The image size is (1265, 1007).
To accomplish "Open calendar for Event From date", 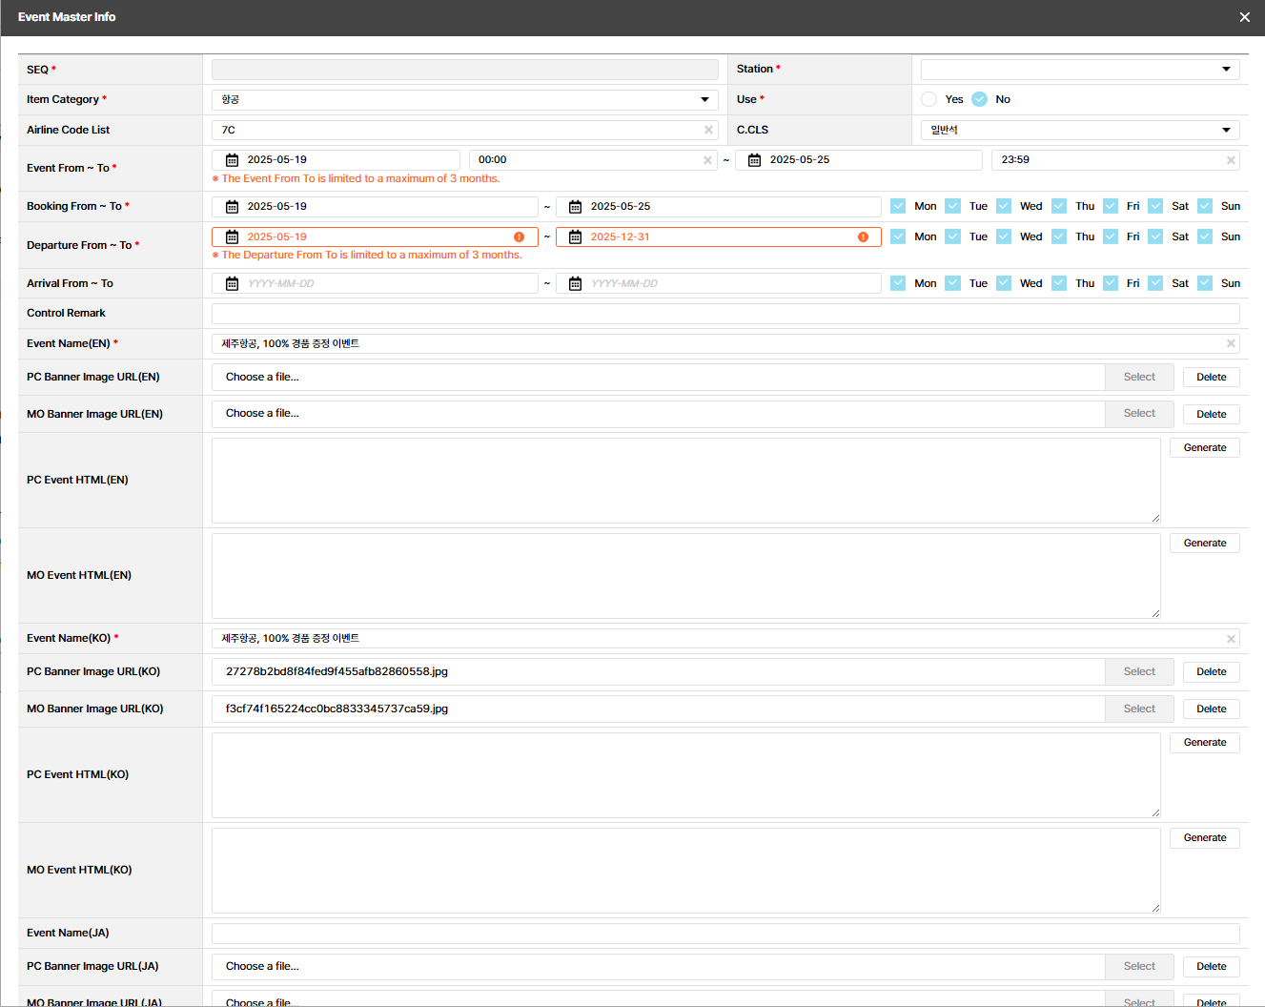I will tap(232, 160).
